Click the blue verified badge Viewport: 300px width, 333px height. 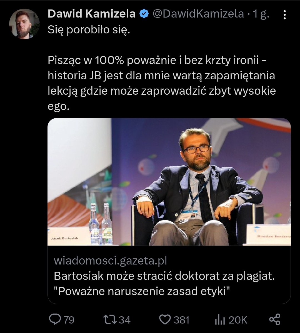tap(144, 14)
